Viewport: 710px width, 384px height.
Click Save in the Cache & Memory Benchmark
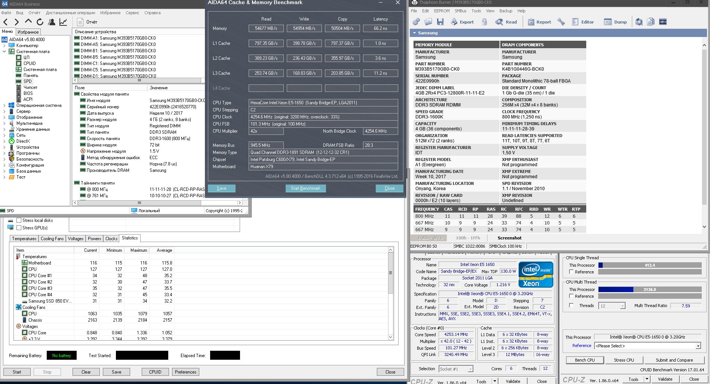tap(221, 188)
